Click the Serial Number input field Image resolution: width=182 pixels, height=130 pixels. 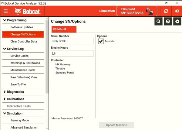(x=72, y=41)
